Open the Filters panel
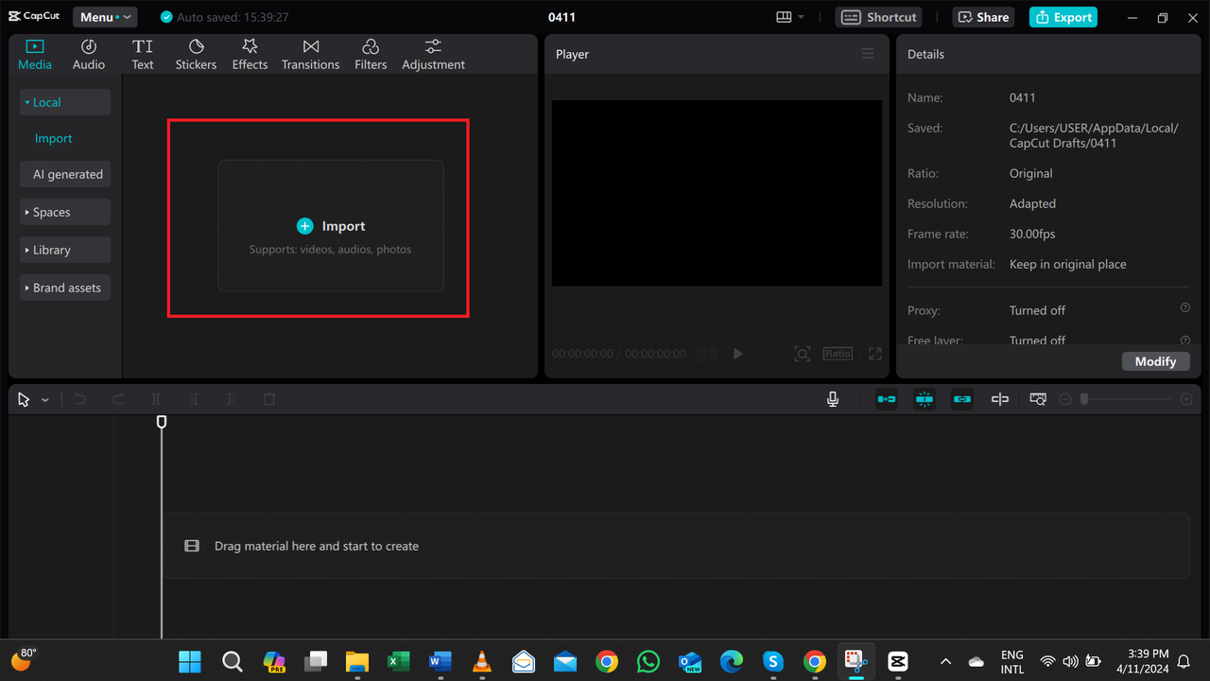Image resolution: width=1210 pixels, height=681 pixels. click(x=370, y=53)
